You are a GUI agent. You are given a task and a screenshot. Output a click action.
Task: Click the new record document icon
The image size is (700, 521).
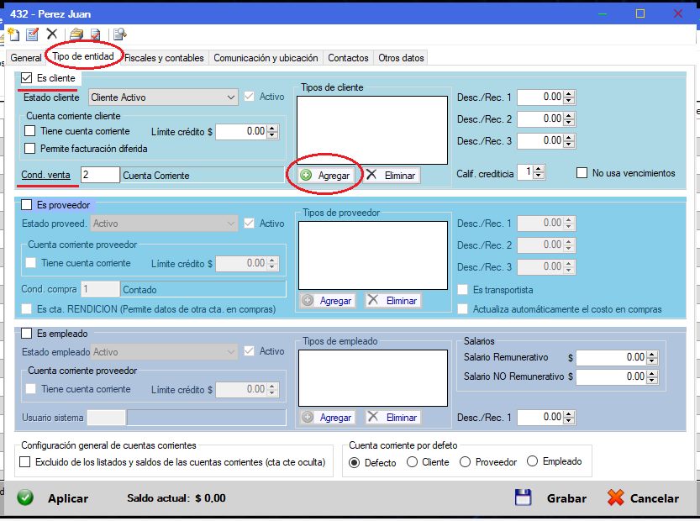[13, 34]
